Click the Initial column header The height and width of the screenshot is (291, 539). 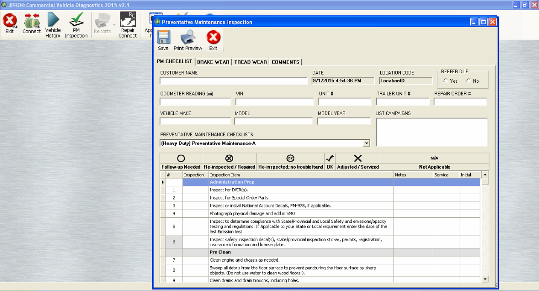pyautogui.click(x=469, y=175)
